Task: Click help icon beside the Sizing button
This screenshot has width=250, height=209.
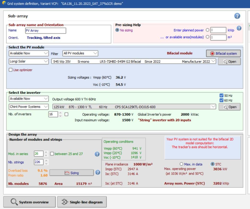Action: [x=98, y=172]
